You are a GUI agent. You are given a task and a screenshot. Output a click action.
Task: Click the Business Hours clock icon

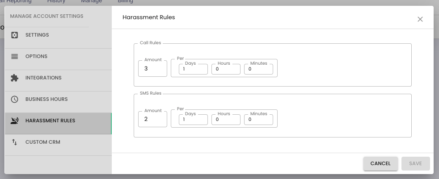(15, 99)
